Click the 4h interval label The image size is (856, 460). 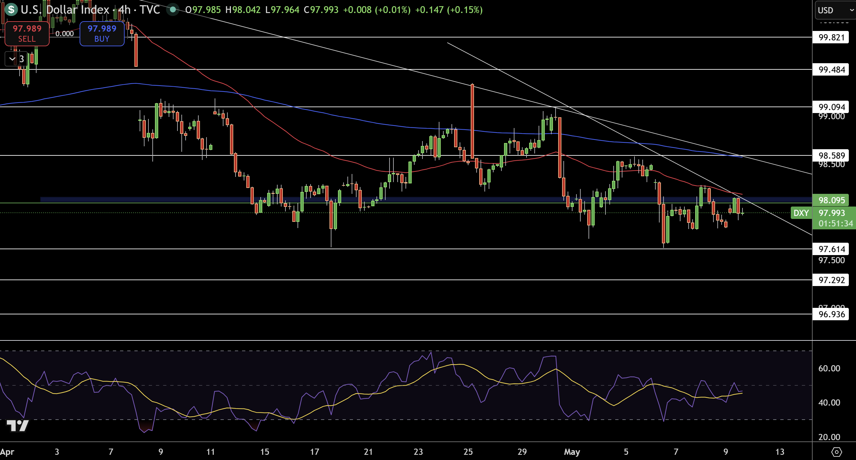click(x=125, y=10)
